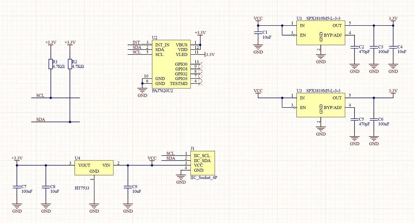Click the no-connect marker on GPIO0 pin

200,64
